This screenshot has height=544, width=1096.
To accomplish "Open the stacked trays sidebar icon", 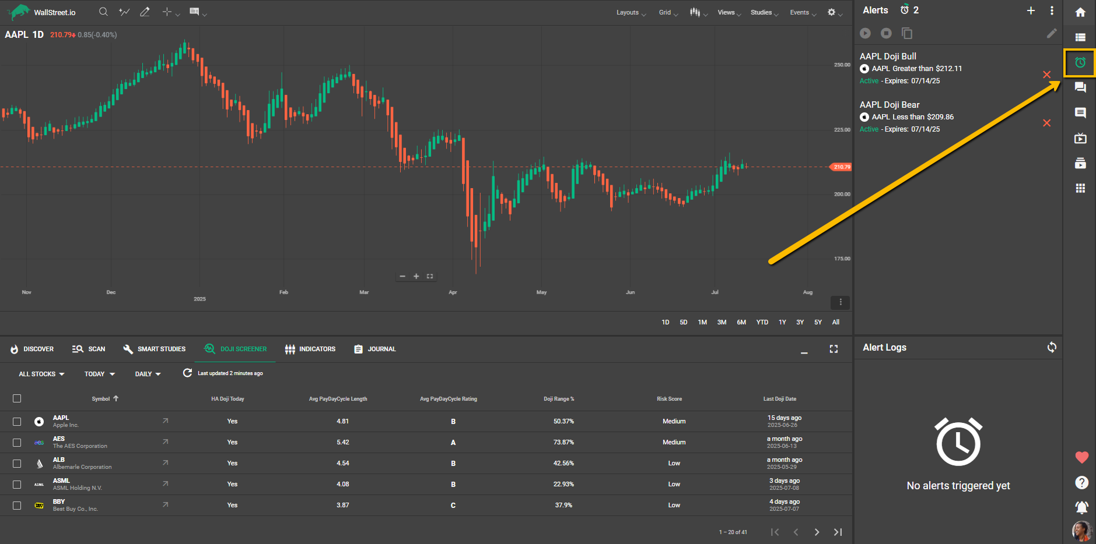I will [1080, 163].
